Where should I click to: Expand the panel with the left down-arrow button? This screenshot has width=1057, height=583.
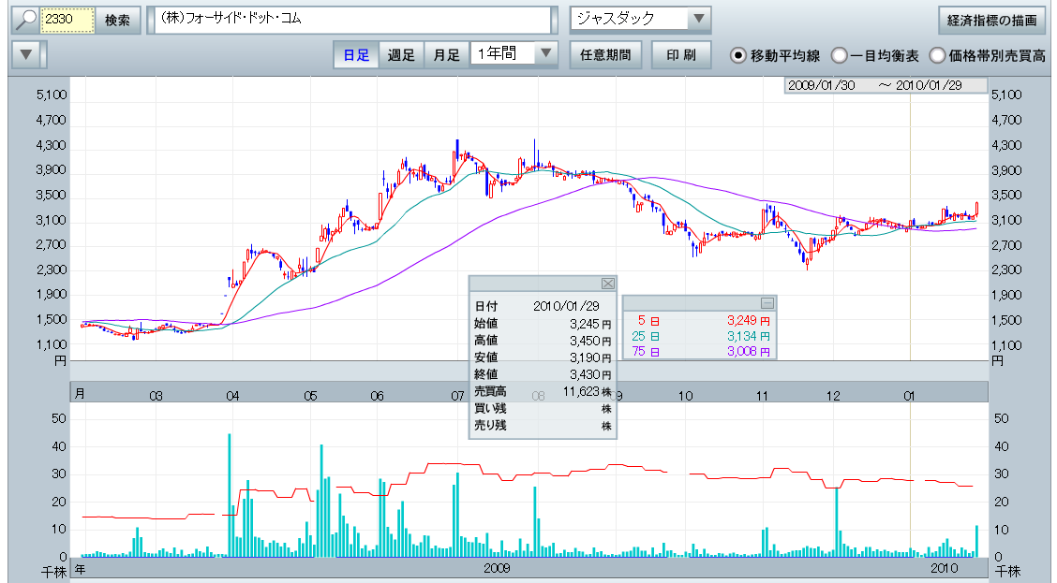[26, 54]
